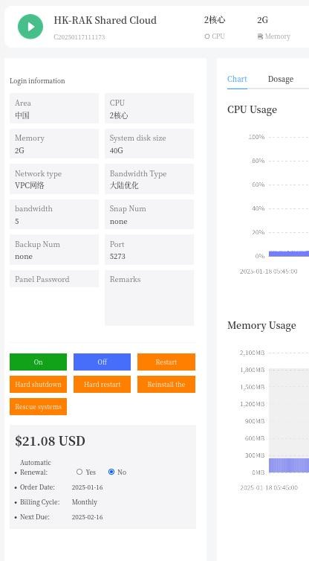
Task: Reveal the Panel Password field
Action: [54, 279]
